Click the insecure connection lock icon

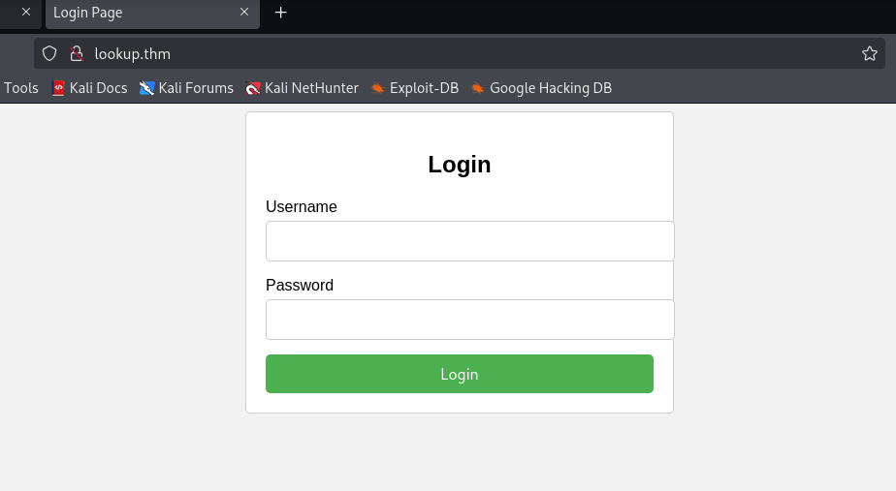[77, 53]
